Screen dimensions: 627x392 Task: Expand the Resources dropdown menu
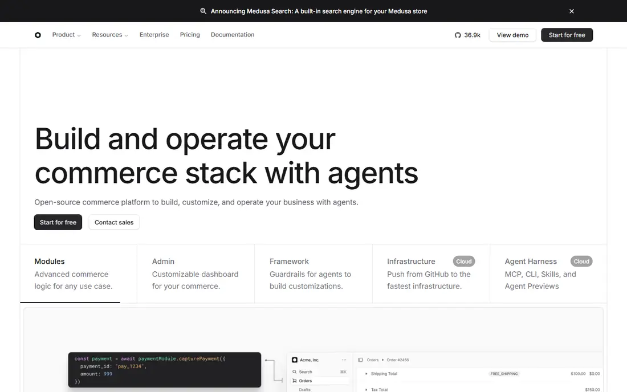click(110, 35)
